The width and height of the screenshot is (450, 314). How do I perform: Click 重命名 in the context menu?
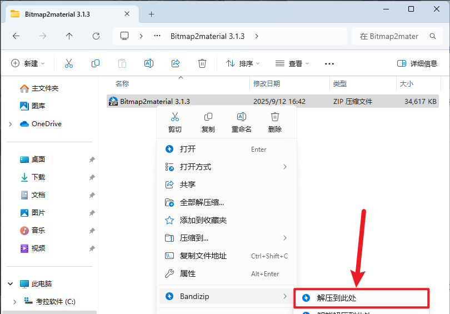[x=241, y=123]
